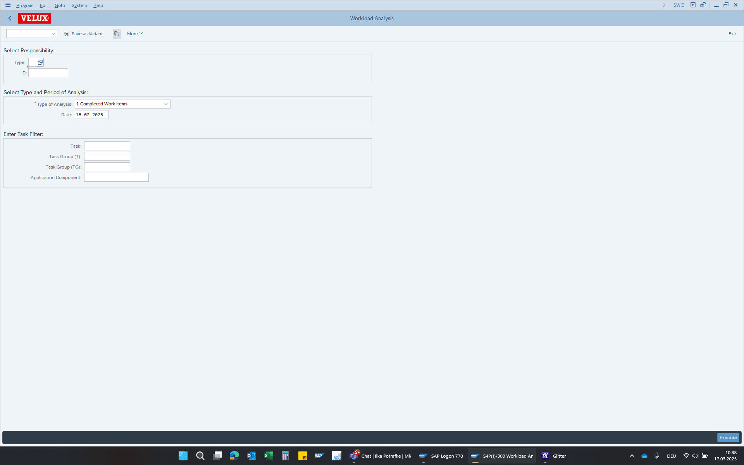Click the new GUI window icon
Screen dimensions: 744x465
[693, 5]
